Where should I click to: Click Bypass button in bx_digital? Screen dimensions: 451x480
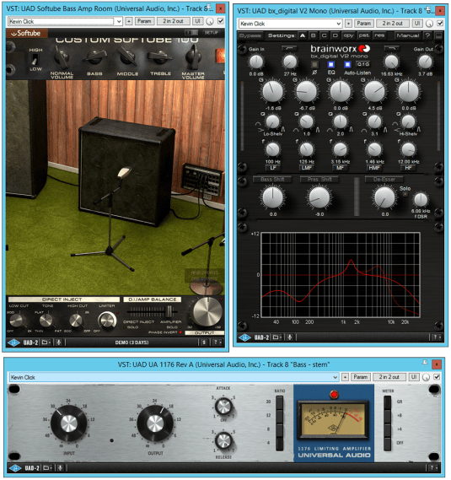(x=250, y=35)
